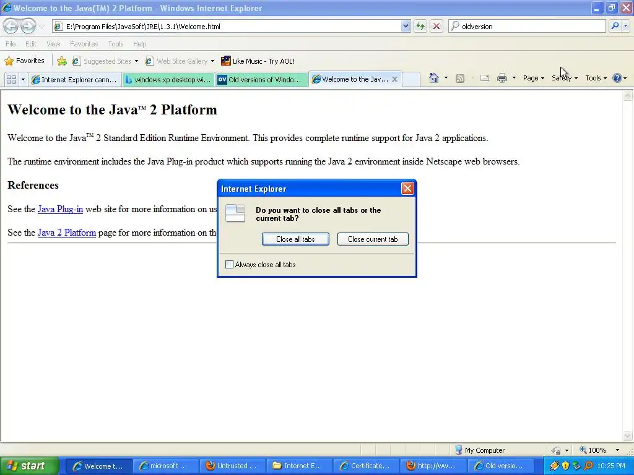Click the search magnifier button
This screenshot has width=634, height=475.
click(x=615, y=26)
